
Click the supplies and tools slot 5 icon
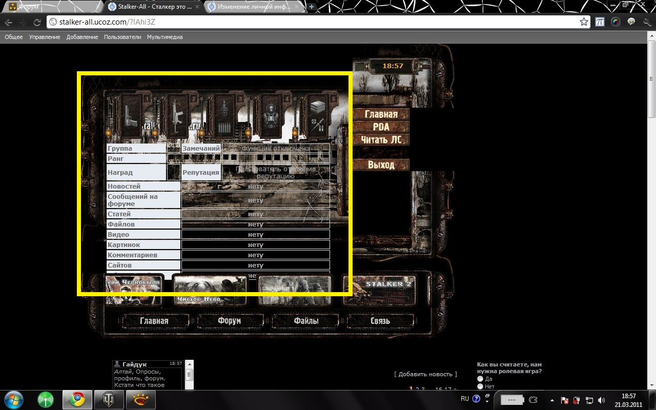[x=319, y=115]
